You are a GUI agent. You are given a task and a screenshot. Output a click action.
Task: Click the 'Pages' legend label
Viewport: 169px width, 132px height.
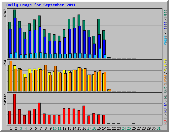tap(165, 40)
